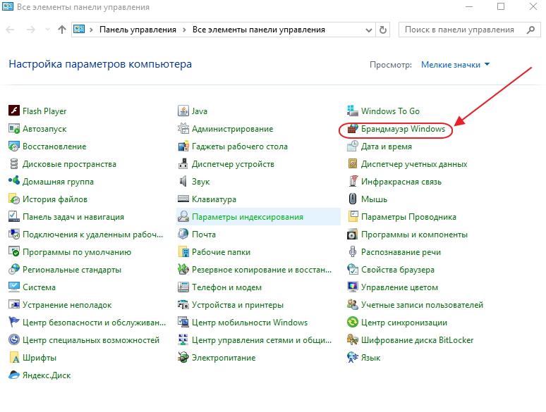Click the Электропитание power icon

(183, 357)
